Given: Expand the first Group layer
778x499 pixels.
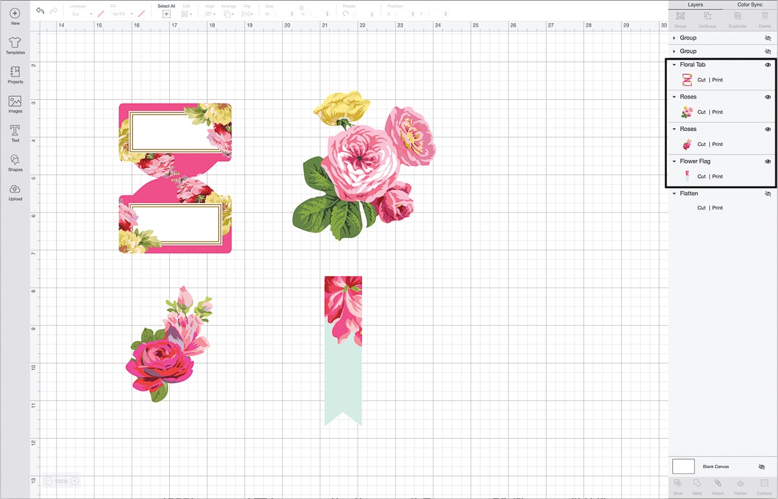Looking at the screenshot, I should tap(674, 38).
